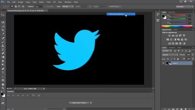195x110 pixels.
Task: Select the Gradient tool
Action: tap(3, 57)
